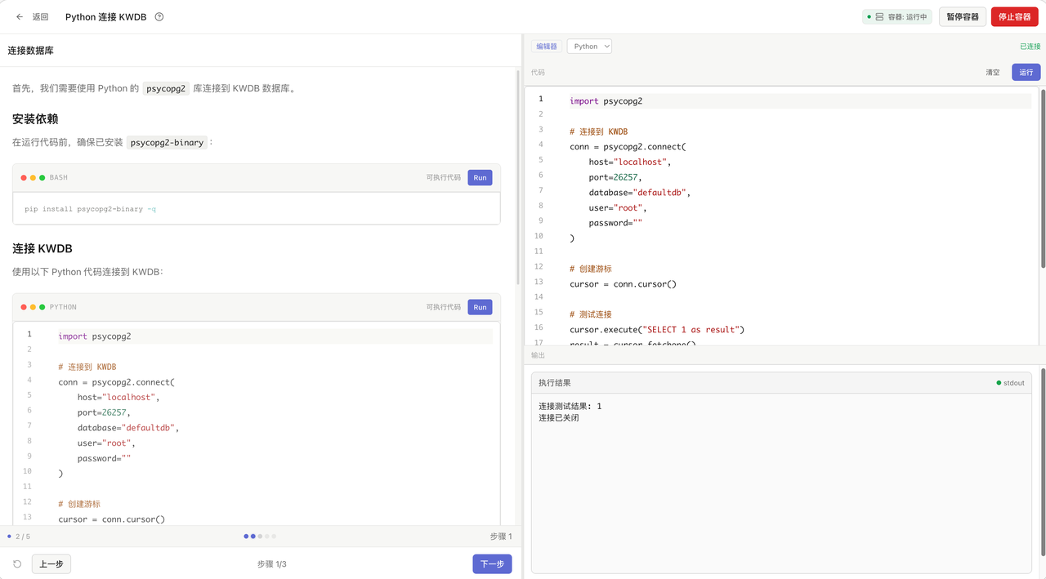Stop the container with 停止容器
Viewport: 1046px width, 579px height.
[1014, 16]
